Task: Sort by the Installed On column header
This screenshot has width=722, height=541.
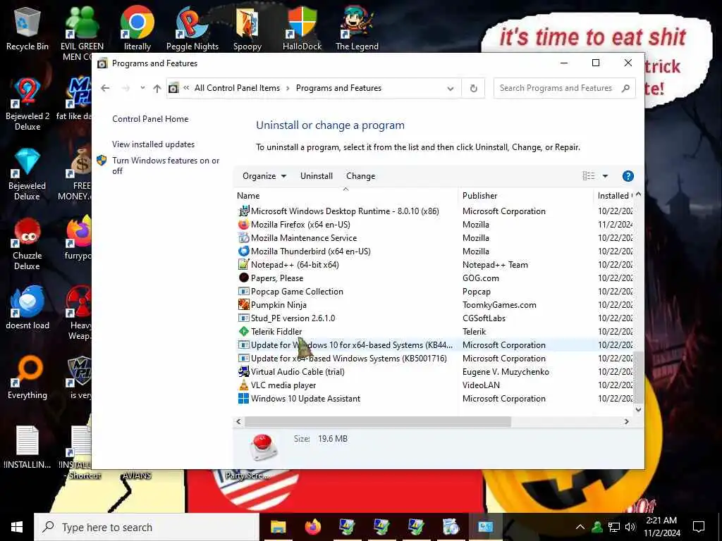Action: [614, 196]
